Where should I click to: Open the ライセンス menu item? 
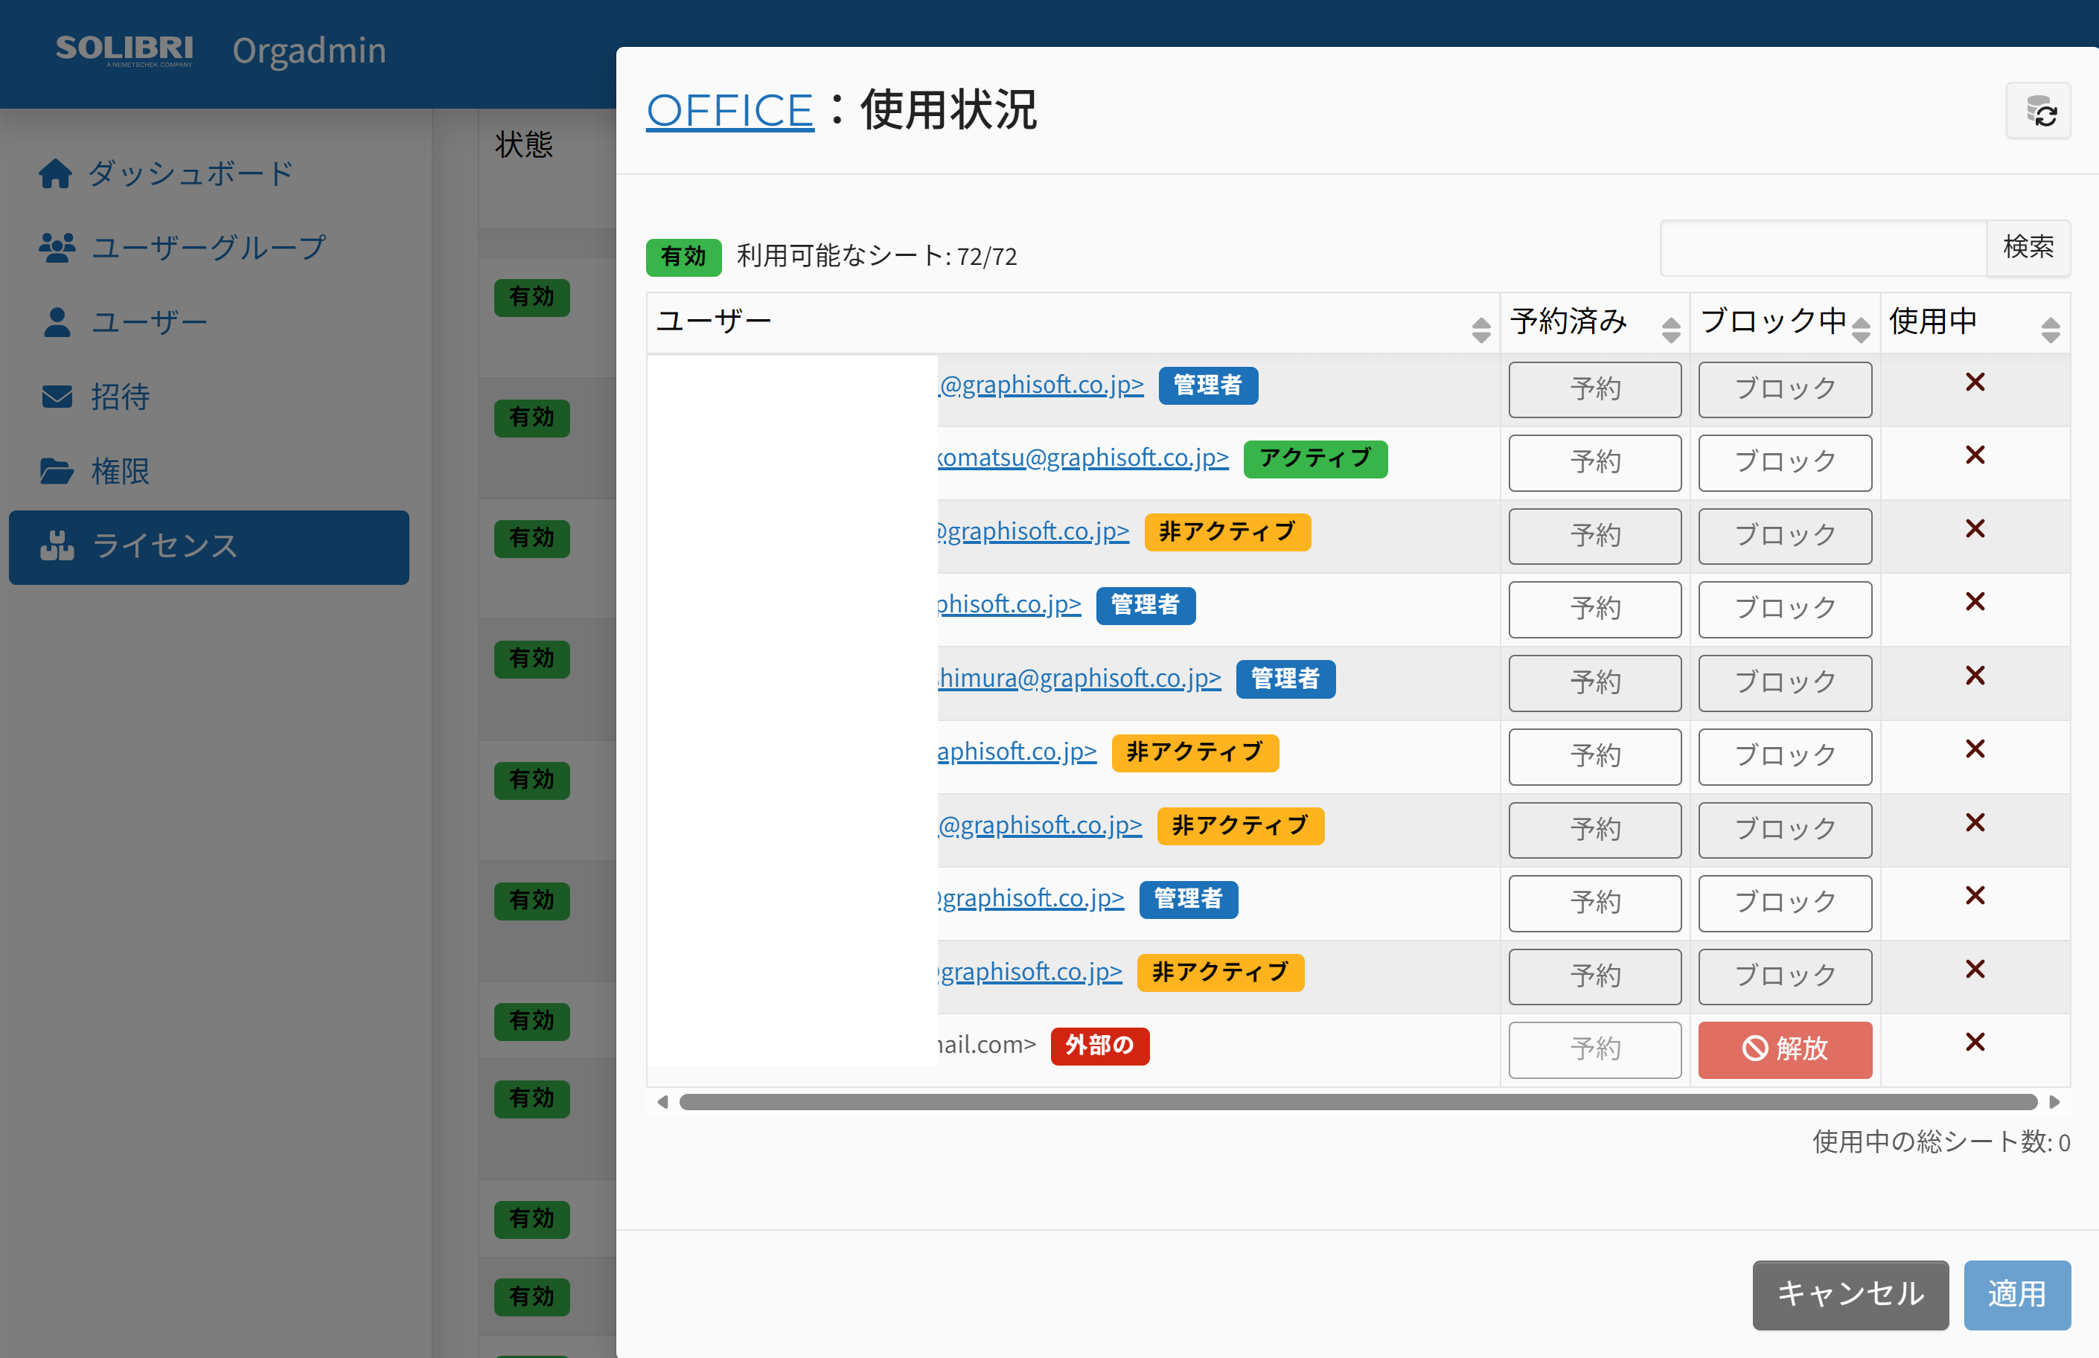209,547
